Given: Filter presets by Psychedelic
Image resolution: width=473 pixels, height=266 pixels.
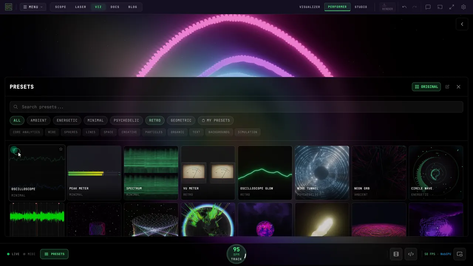Looking at the screenshot, I should (126, 120).
